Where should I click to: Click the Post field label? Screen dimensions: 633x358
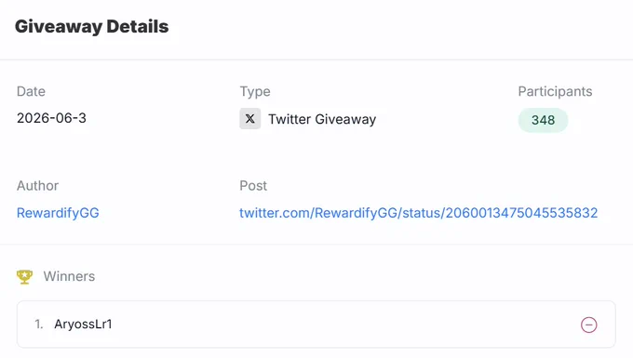coord(253,186)
